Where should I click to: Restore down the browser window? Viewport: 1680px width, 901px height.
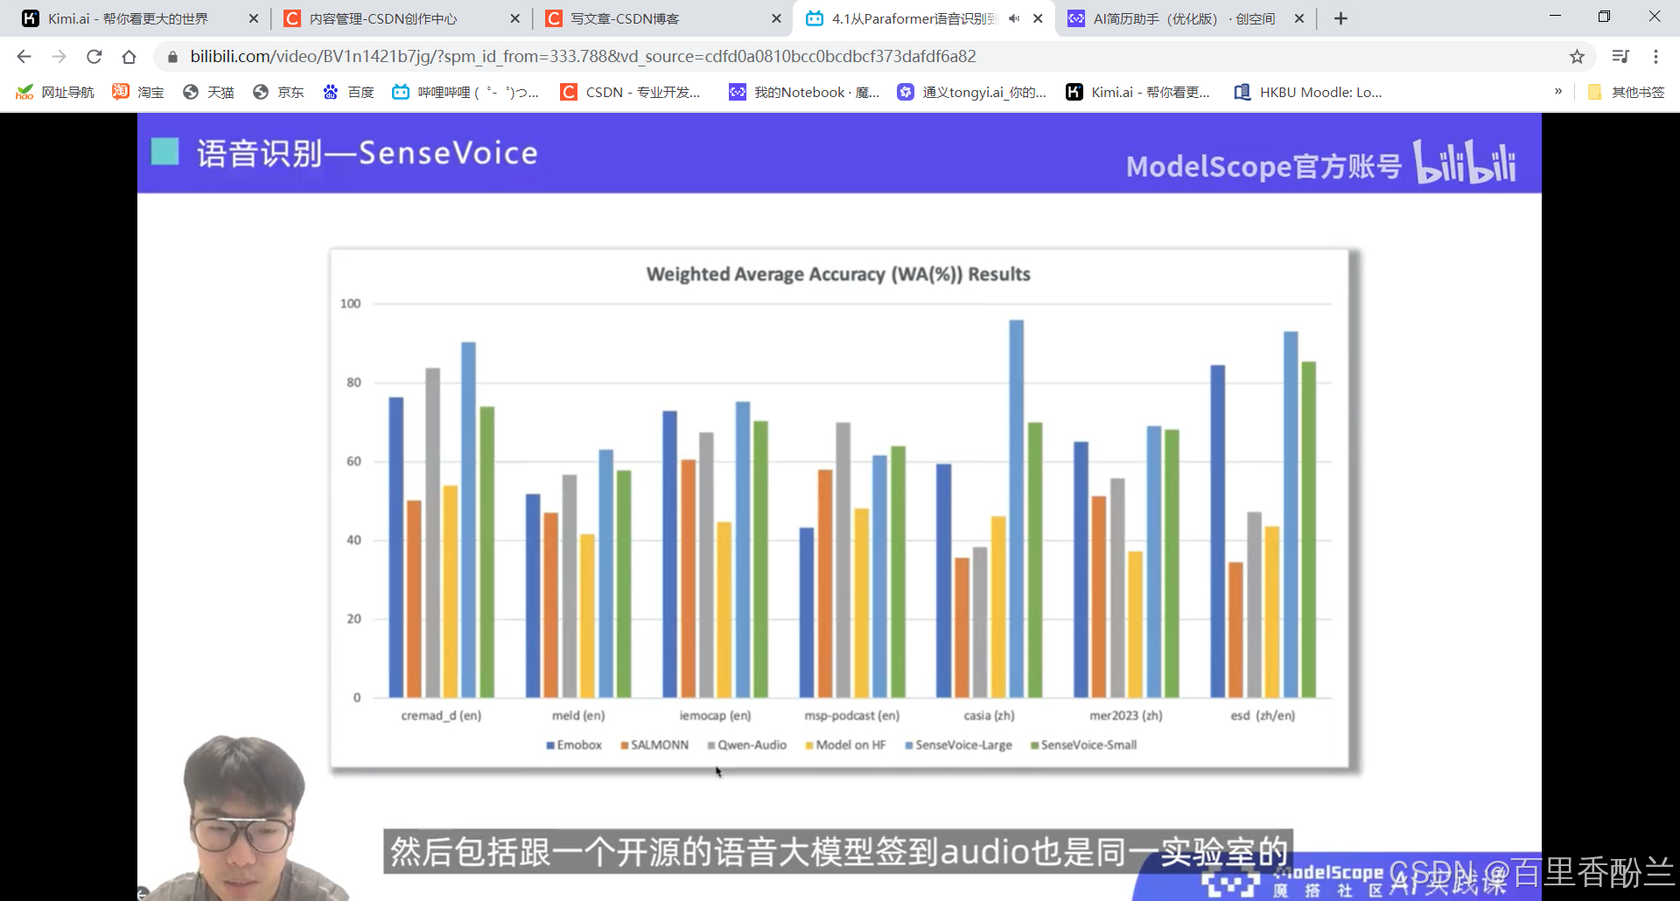pos(1604,16)
